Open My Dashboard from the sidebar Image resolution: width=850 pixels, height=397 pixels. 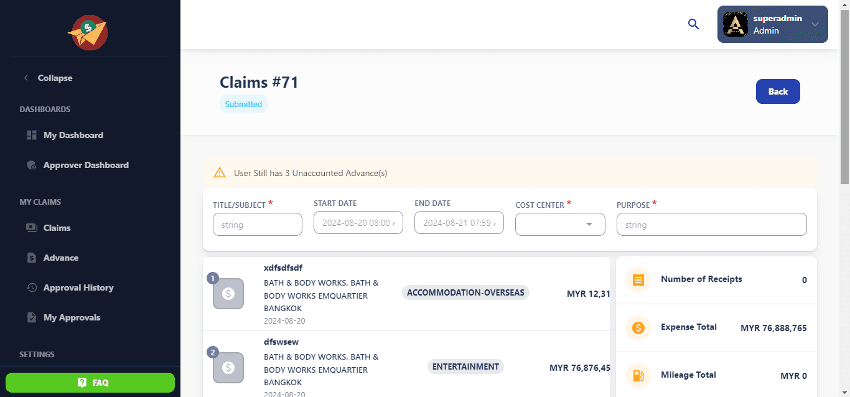(73, 135)
